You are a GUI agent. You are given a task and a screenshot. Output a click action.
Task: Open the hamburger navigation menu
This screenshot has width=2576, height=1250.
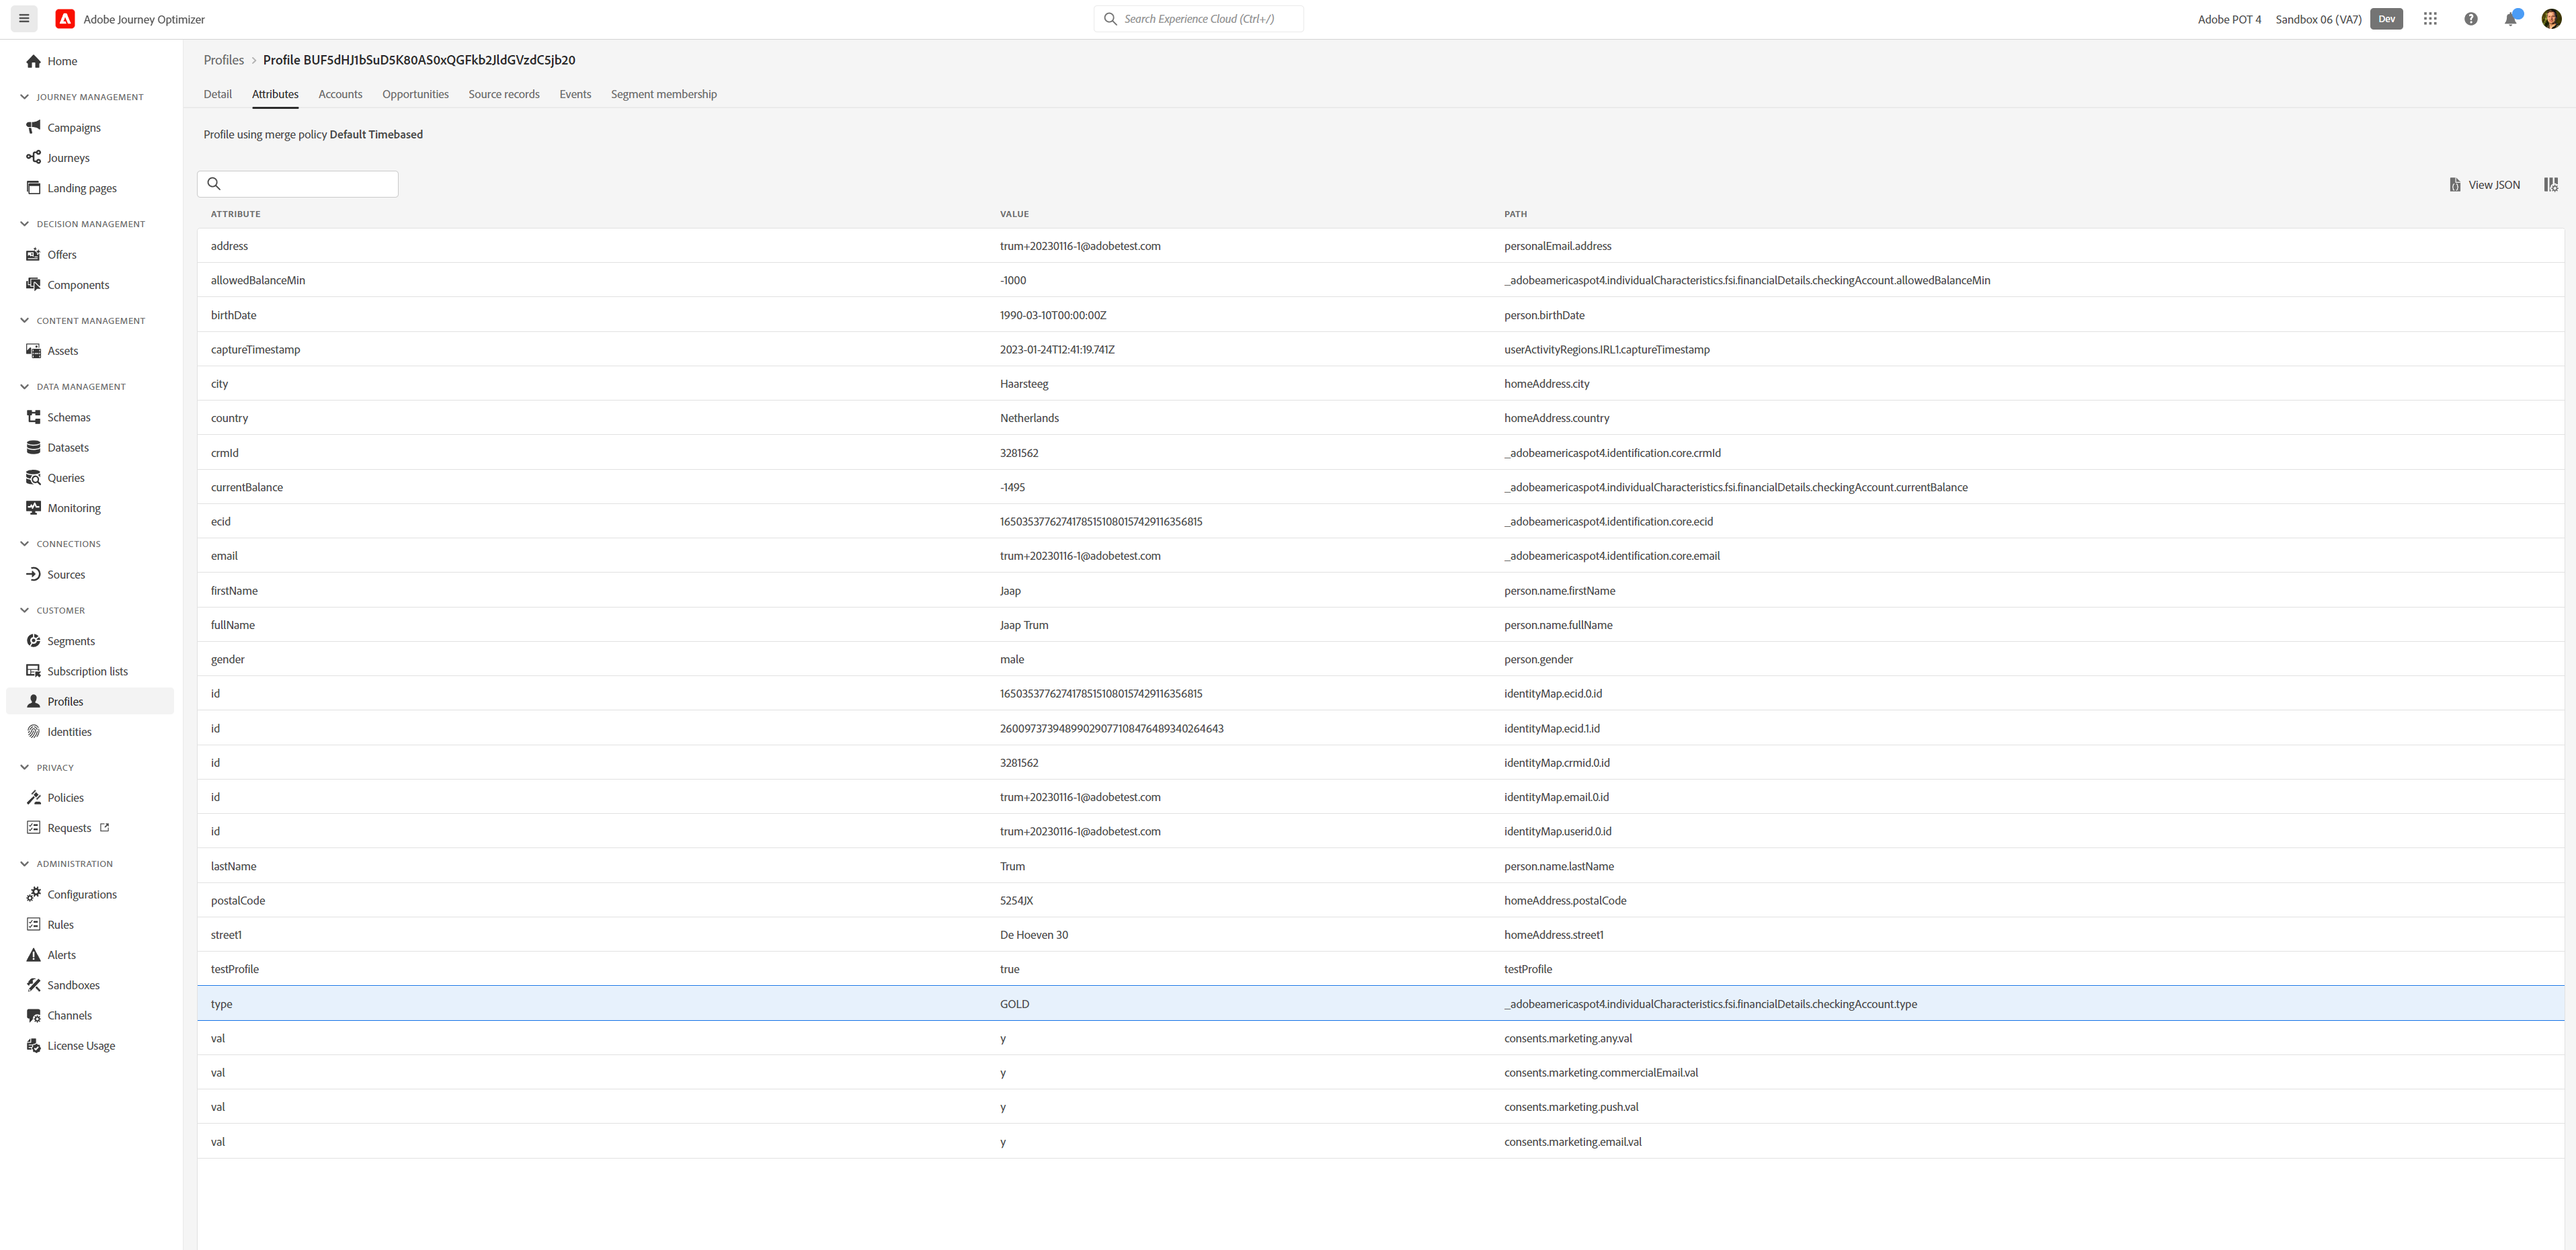[24, 19]
